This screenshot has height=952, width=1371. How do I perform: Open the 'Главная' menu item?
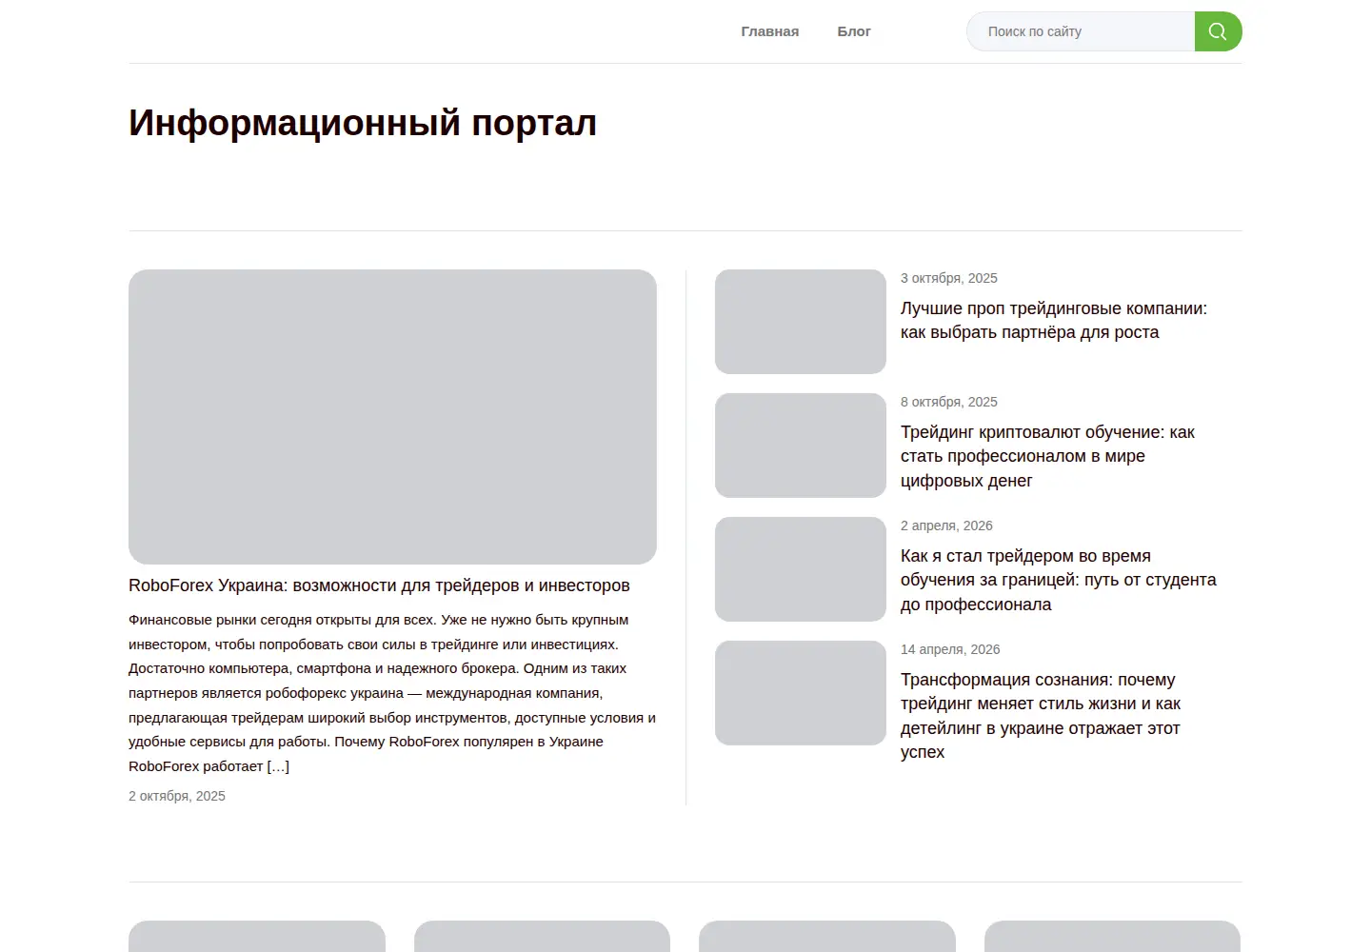(770, 31)
